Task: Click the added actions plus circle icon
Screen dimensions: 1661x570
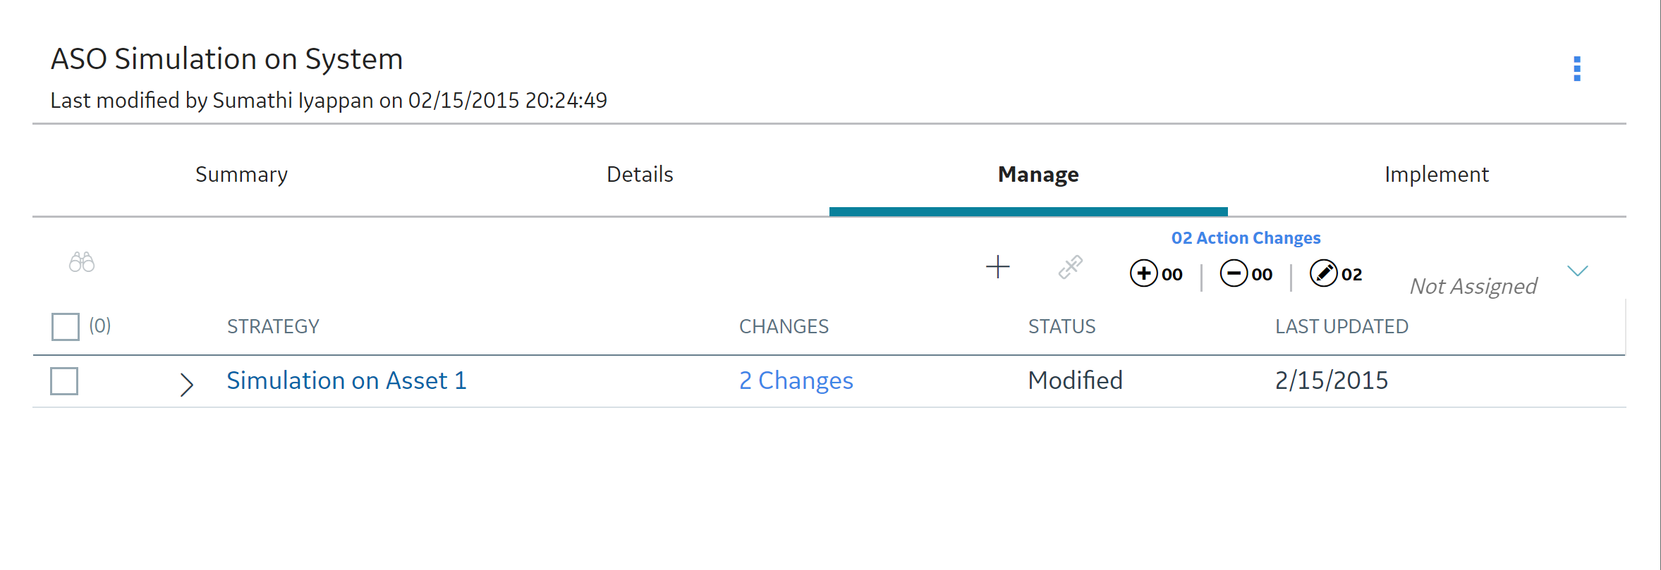Action: [1143, 273]
